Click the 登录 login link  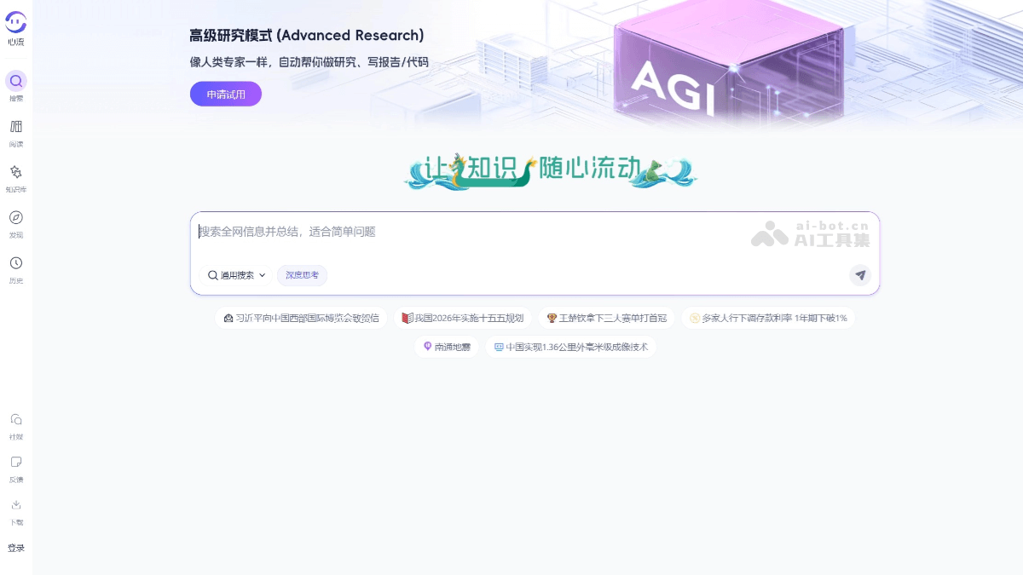[x=15, y=549]
